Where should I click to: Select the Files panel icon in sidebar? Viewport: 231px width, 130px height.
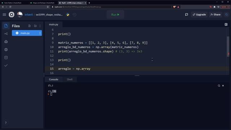tap(6, 26)
